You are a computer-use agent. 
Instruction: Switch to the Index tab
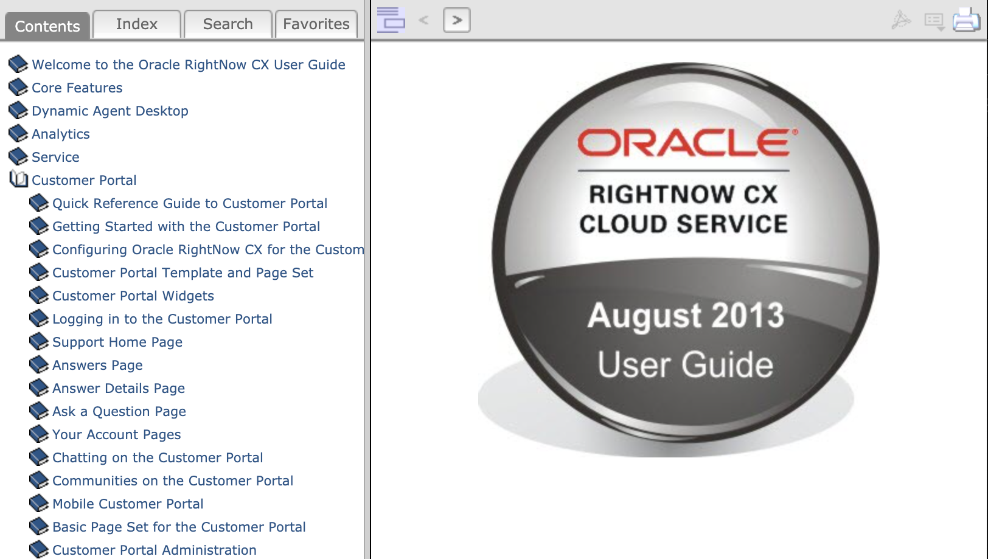[136, 24]
